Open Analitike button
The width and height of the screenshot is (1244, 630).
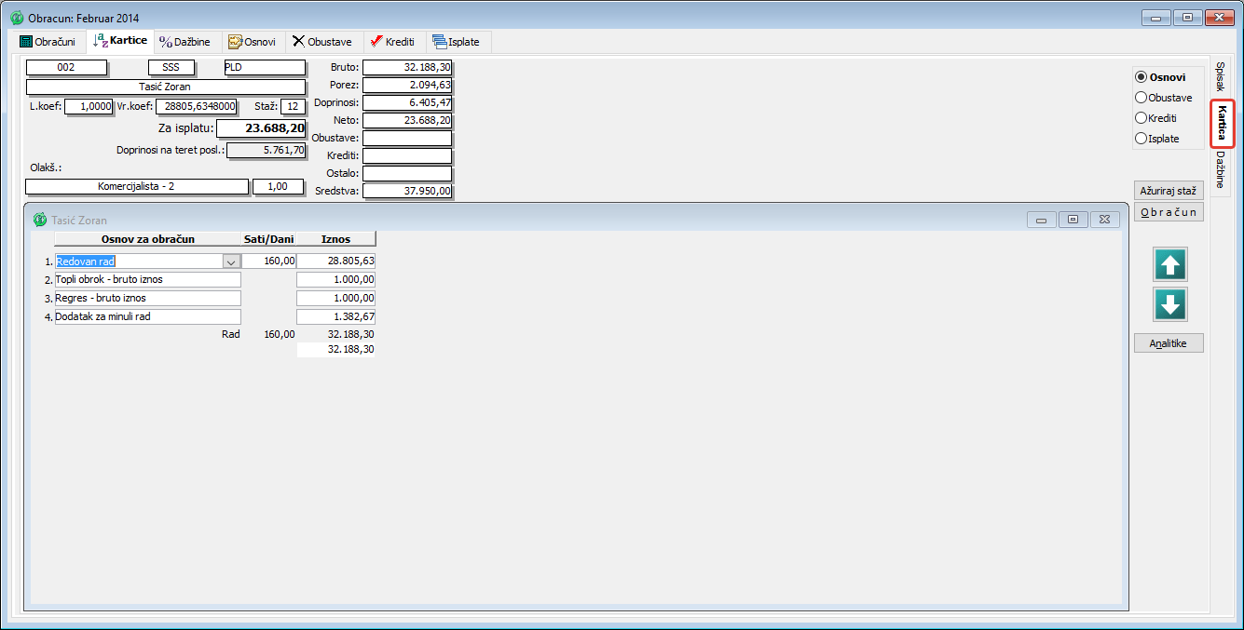pos(1169,343)
